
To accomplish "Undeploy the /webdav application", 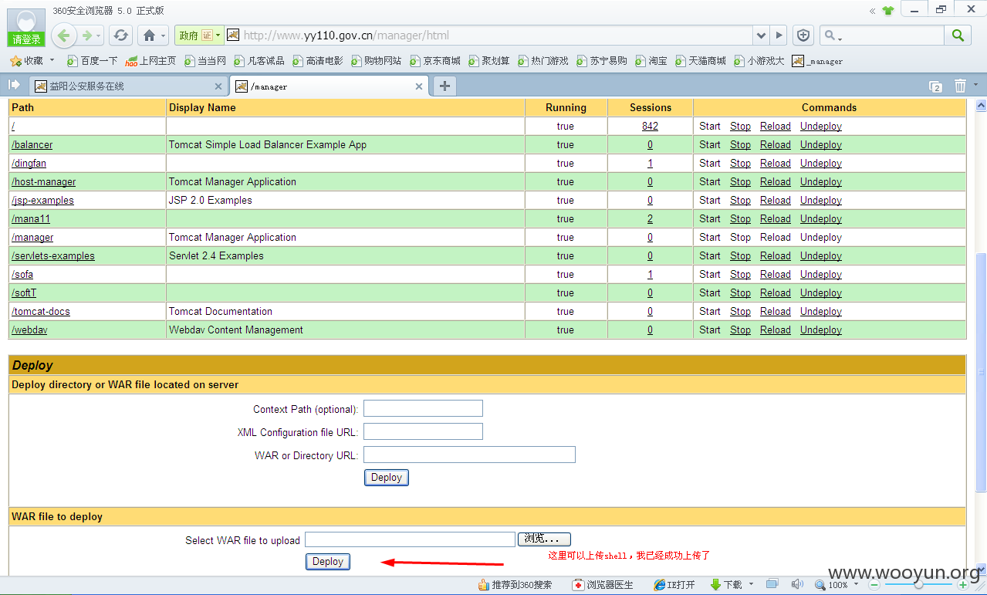I will coord(820,330).
